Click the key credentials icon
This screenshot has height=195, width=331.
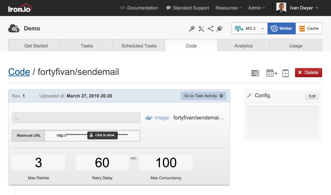tap(192, 29)
